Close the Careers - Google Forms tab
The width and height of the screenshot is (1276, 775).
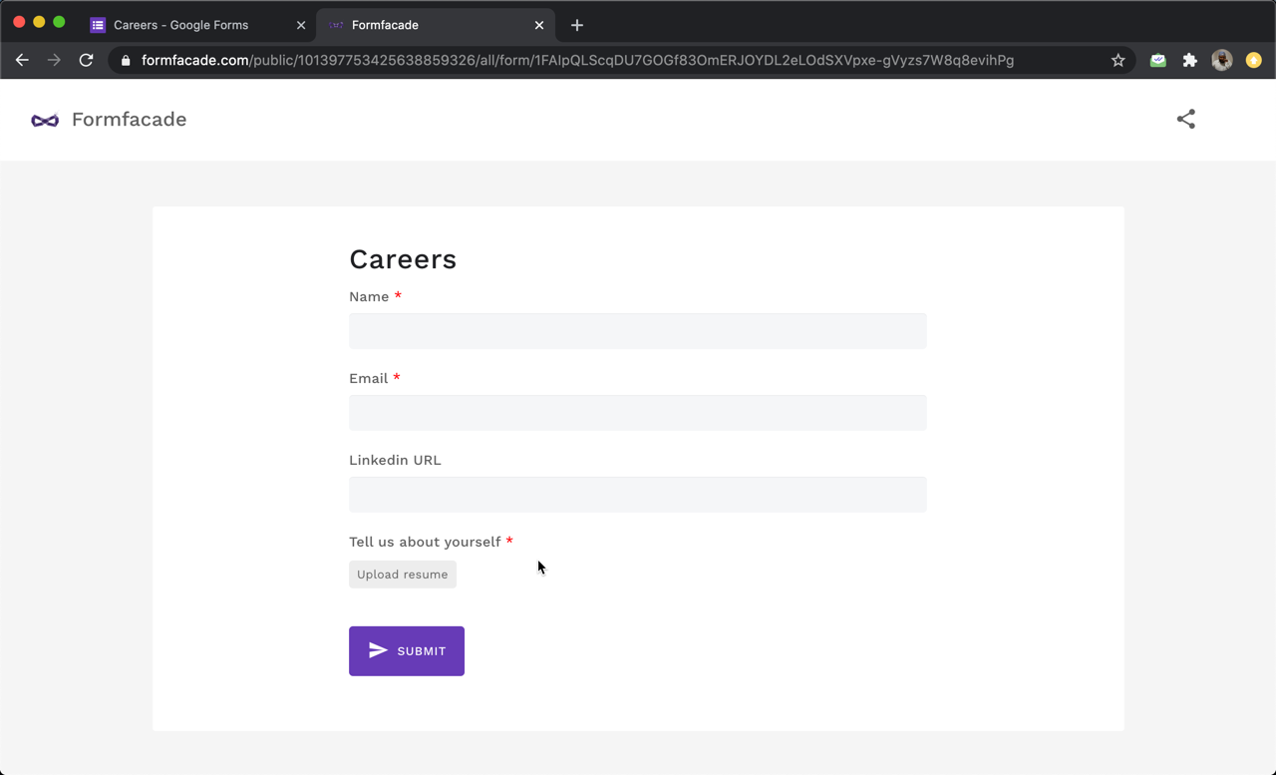pyautogui.click(x=301, y=25)
